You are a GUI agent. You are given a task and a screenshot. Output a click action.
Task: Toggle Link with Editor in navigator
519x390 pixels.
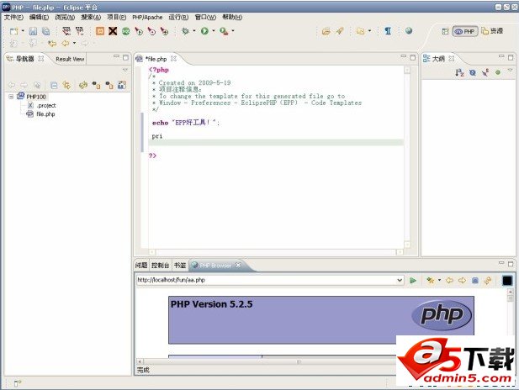pos(66,86)
